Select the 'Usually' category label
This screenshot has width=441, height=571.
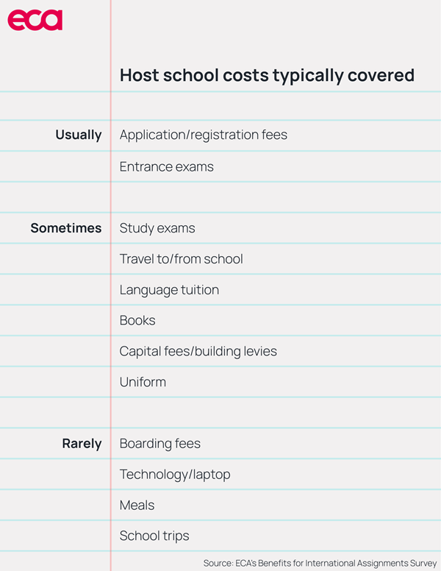coord(79,135)
